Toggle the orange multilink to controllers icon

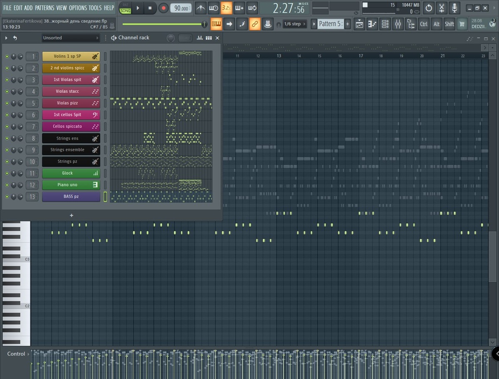tap(255, 24)
